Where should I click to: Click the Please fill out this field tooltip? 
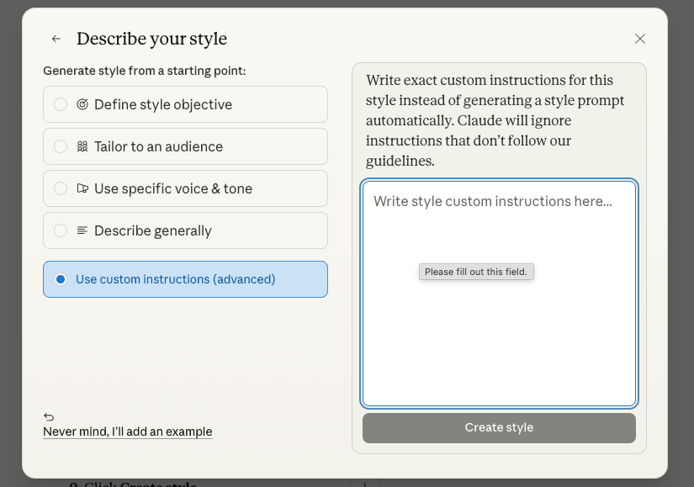pos(476,272)
